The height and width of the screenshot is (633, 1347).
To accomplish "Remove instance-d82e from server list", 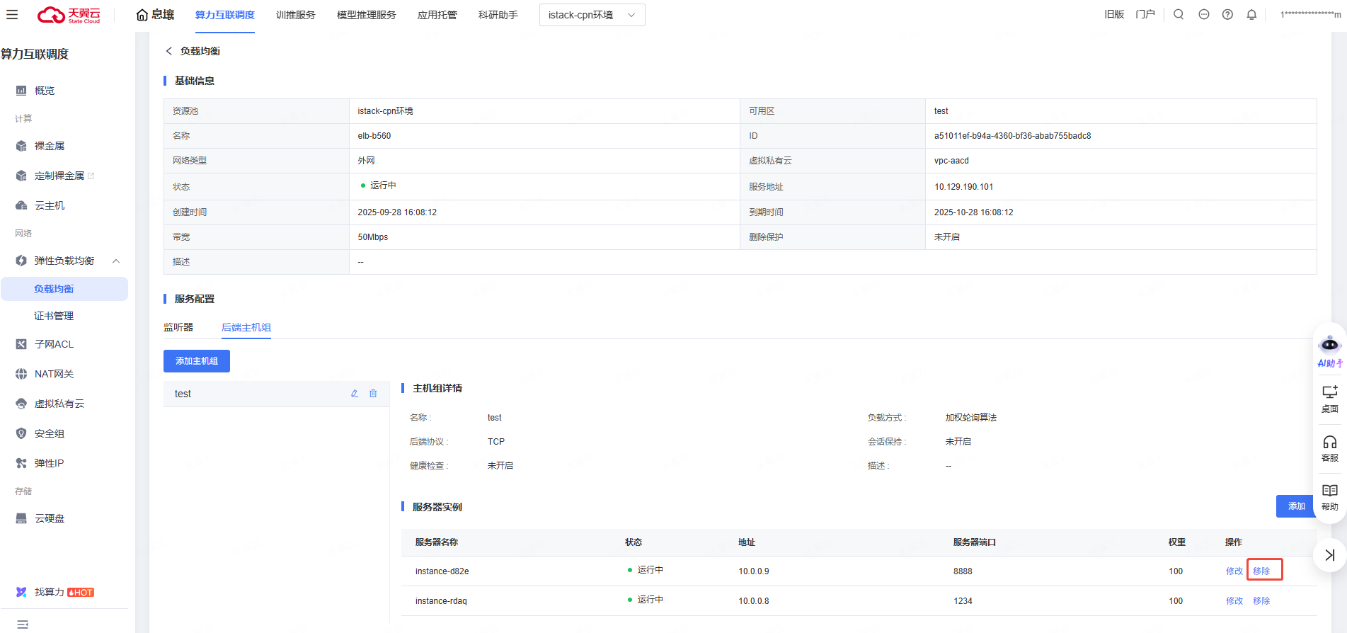I will 1261,571.
